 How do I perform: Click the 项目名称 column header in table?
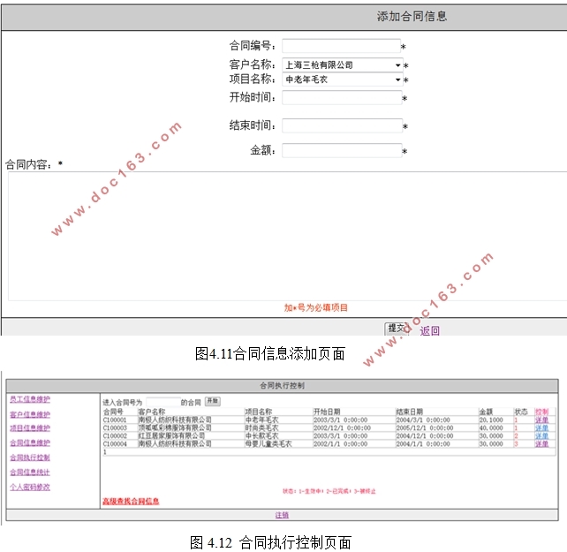[259, 412]
